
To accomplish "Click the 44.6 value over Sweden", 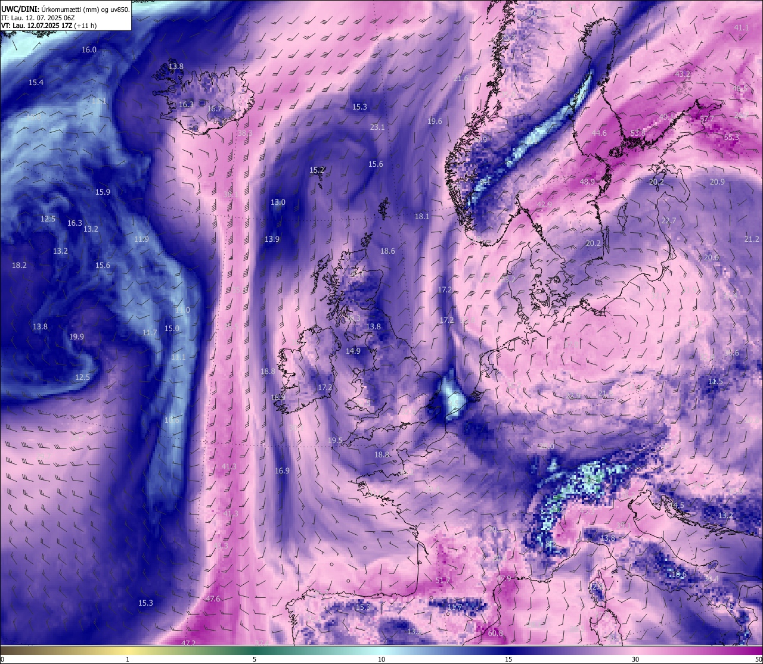I will pyautogui.click(x=599, y=133).
